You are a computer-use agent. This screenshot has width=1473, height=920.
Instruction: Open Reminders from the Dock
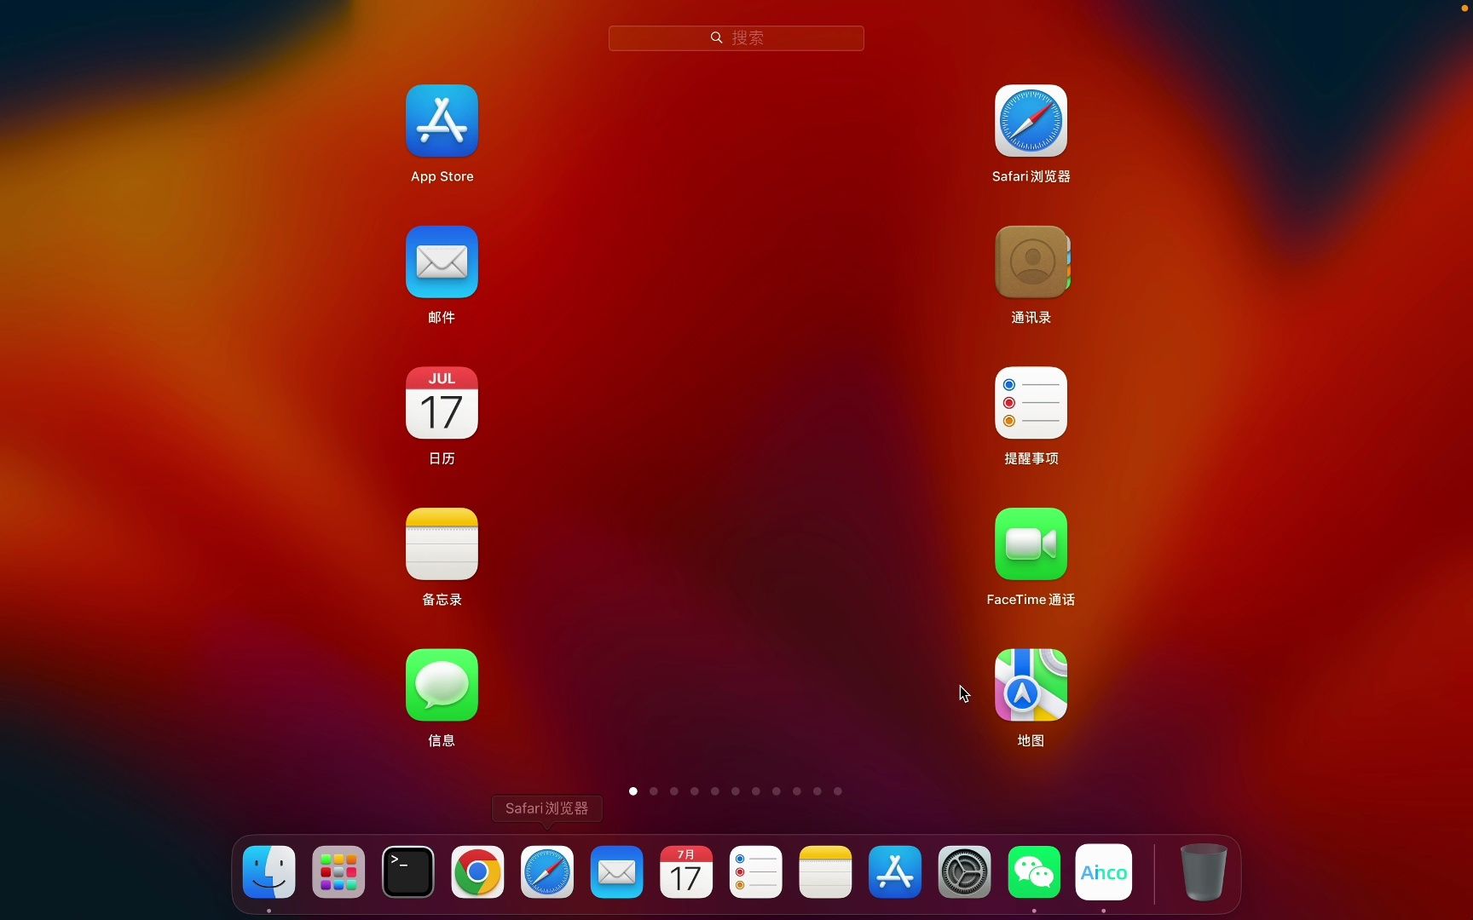point(756,872)
